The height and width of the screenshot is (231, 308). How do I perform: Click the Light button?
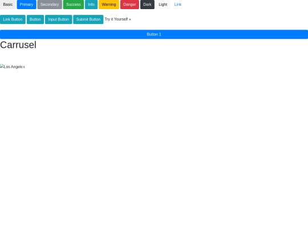[x=163, y=5]
